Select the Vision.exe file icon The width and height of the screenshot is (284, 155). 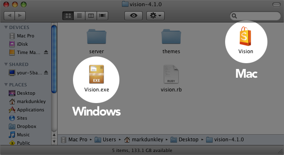(97, 74)
